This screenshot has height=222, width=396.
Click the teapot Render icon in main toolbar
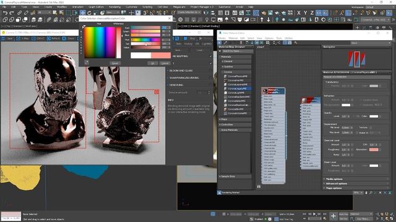(277, 12)
